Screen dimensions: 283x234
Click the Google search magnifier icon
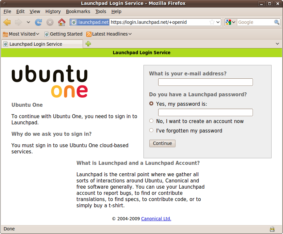[x=276, y=22]
